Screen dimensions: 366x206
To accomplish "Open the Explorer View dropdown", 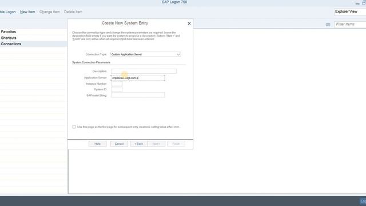I will pyautogui.click(x=350, y=11).
